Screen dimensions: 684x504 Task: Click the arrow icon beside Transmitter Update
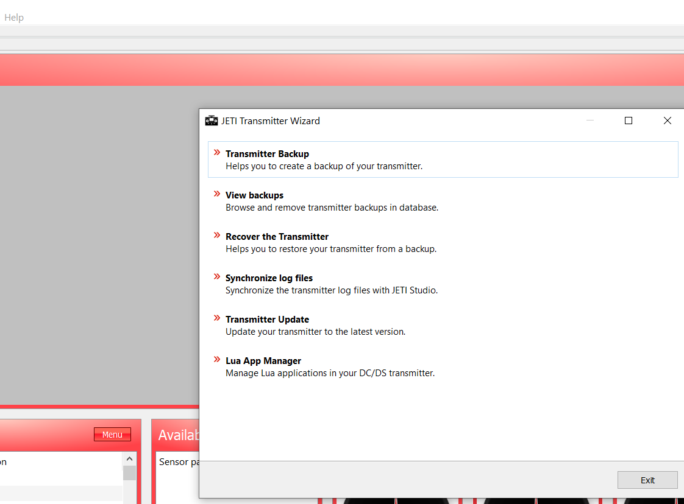coord(217,318)
